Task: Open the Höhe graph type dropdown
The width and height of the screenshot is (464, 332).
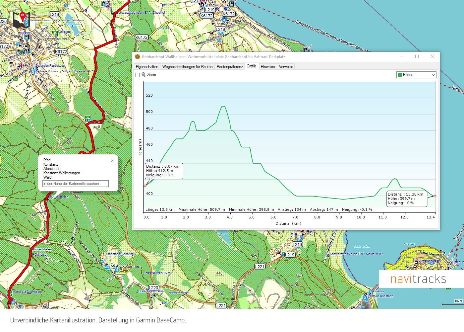Action: [x=416, y=75]
